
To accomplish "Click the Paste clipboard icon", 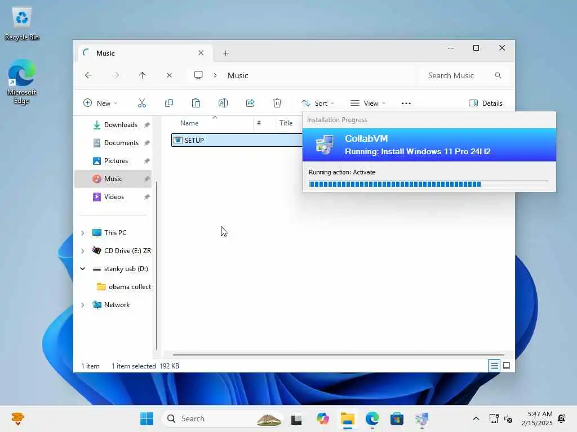I will point(196,103).
